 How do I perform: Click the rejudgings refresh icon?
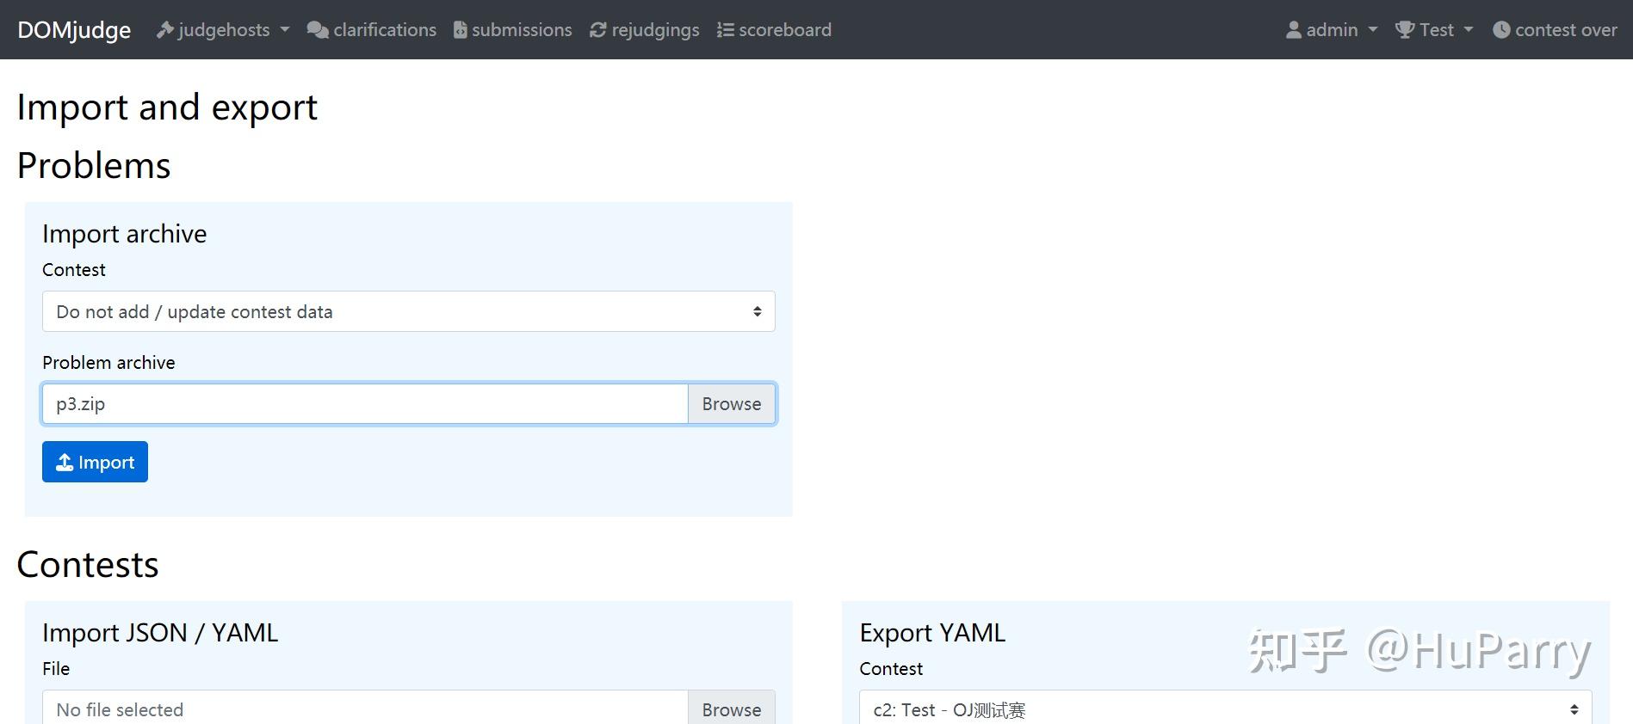598,30
